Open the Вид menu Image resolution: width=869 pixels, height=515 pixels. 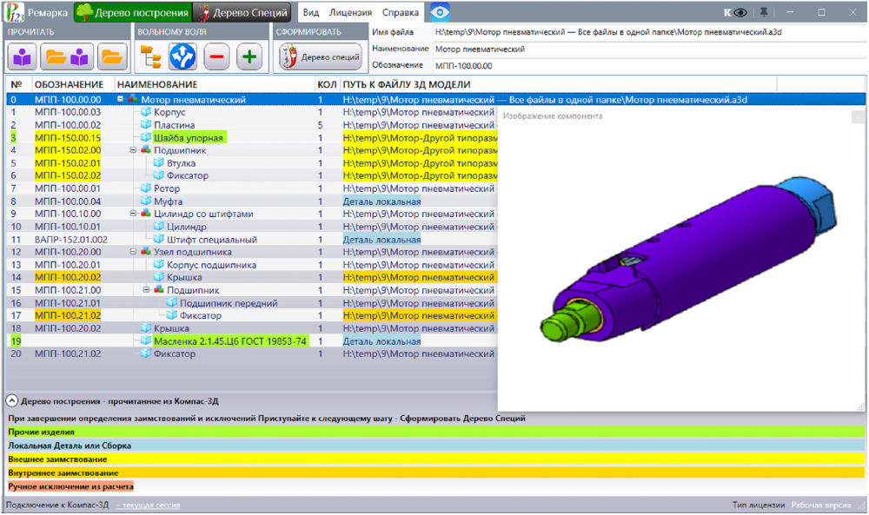311,12
